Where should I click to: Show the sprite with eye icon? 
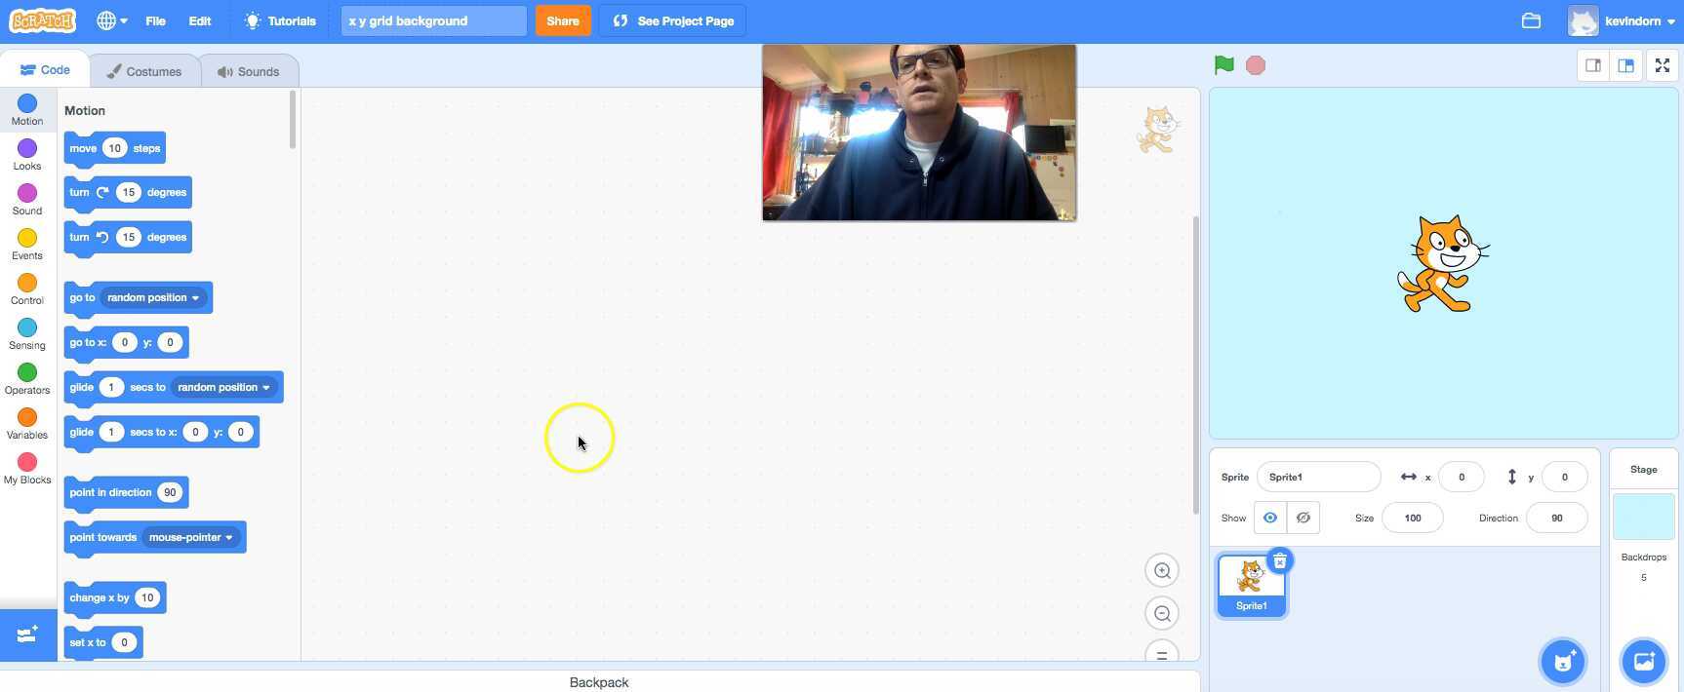pyautogui.click(x=1270, y=518)
